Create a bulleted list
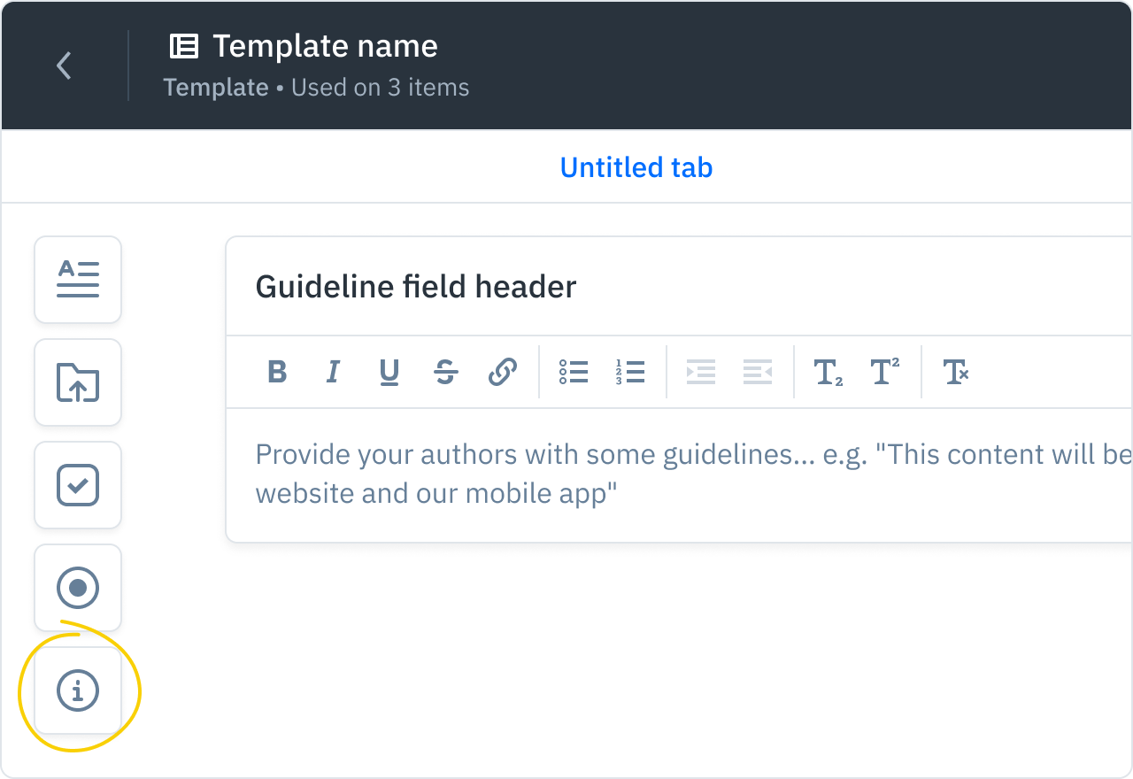 point(574,372)
